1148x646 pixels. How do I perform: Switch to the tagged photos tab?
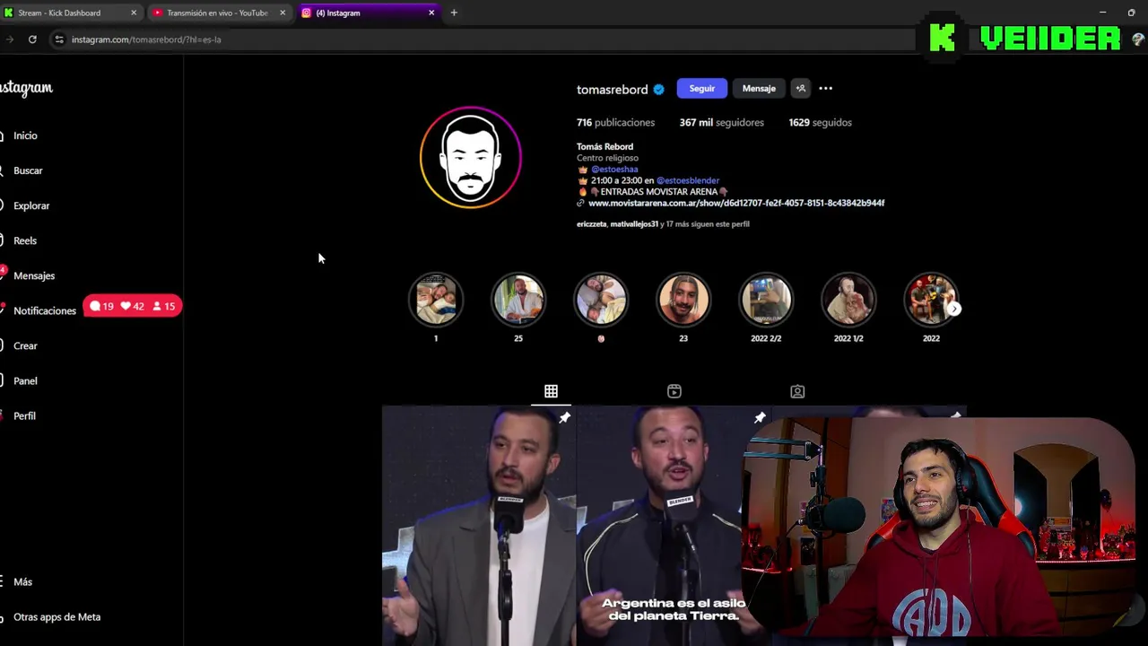pos(797,391)
